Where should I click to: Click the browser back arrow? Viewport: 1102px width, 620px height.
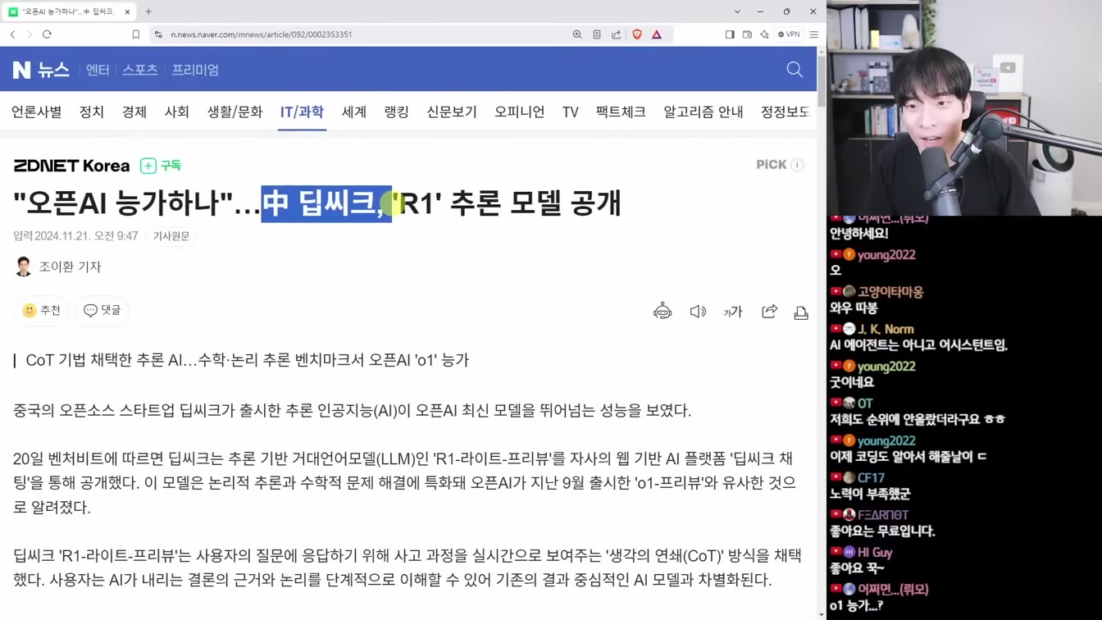coord(12,34)
